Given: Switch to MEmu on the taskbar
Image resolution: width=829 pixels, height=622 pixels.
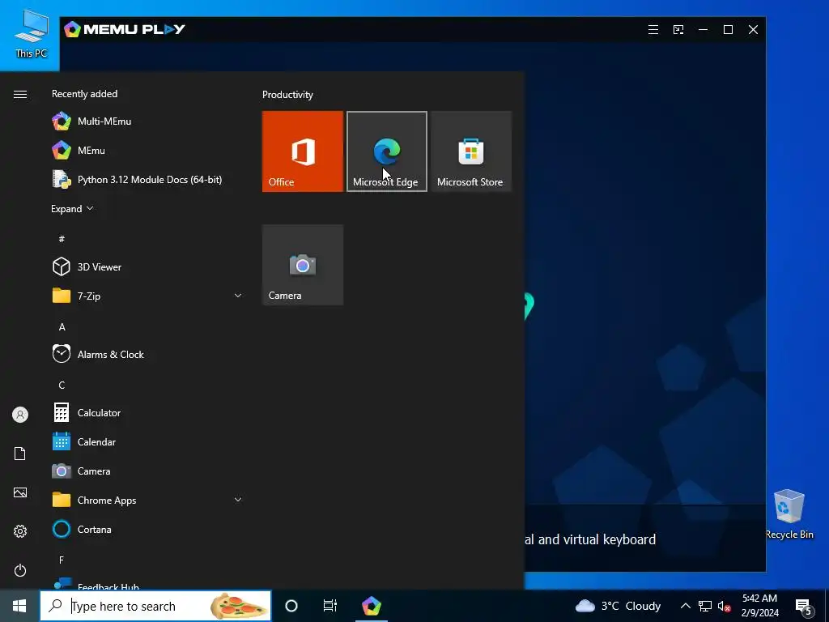Looking at the screenshot, I should pos(371,606).
